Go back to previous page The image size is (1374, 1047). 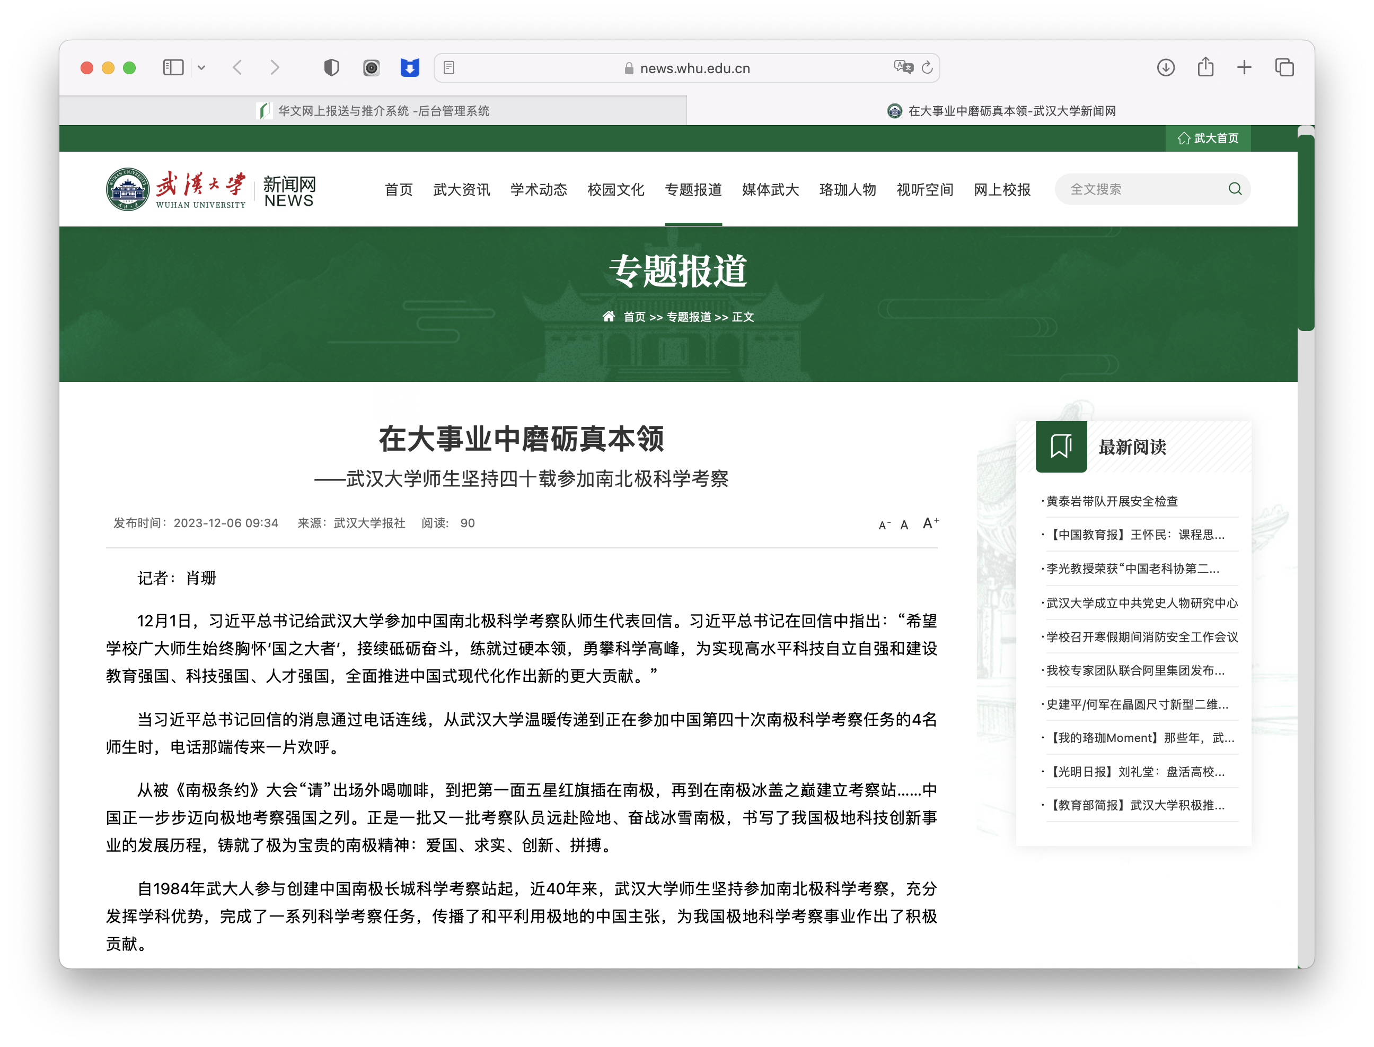(x=237, y=67)
